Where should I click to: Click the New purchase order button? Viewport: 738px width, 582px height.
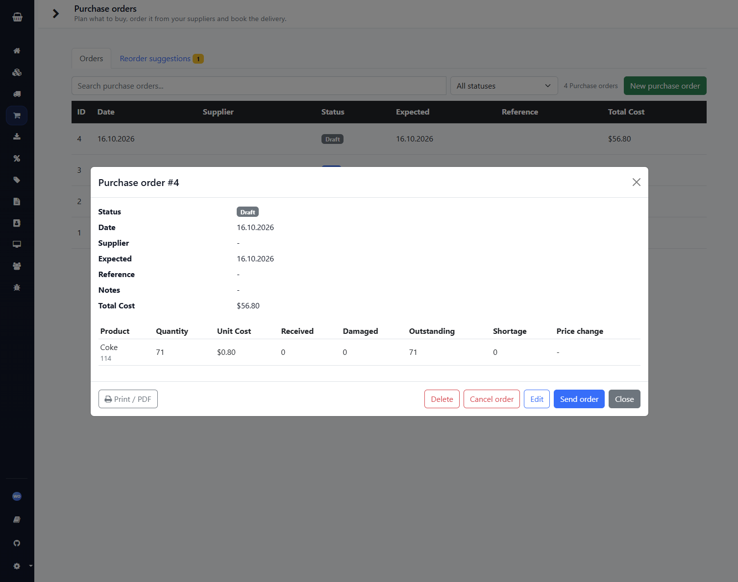click(x=665, y=86)
